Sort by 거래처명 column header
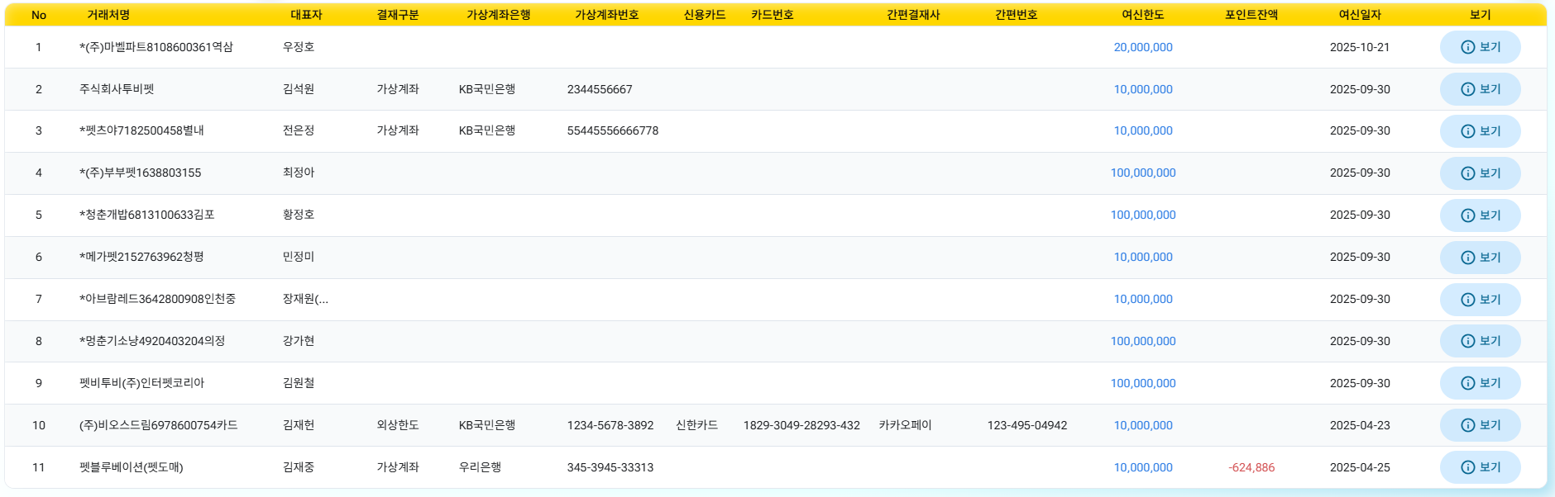The image size is (1555, 497). pyautogui.click(x=108, y=15)
